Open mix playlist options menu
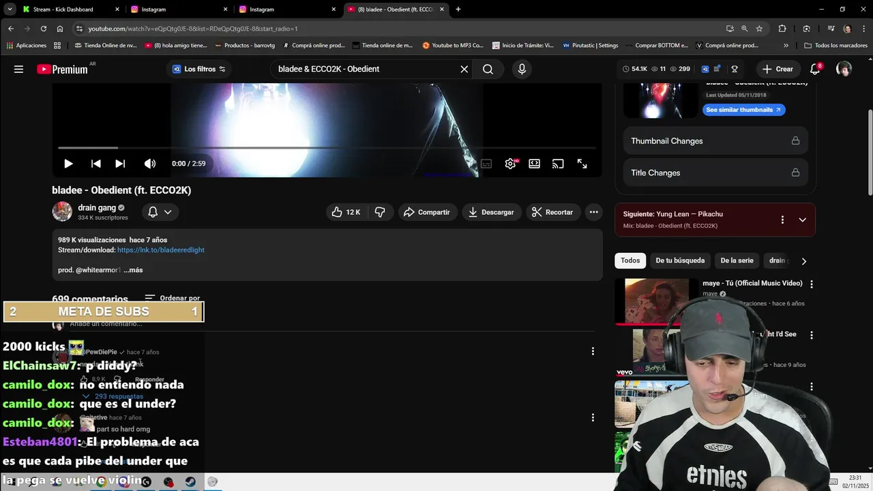The image size is (873, 491). tap(782, 220)
